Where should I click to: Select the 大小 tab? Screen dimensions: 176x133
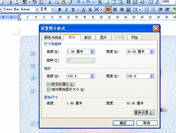click(72, 37)
